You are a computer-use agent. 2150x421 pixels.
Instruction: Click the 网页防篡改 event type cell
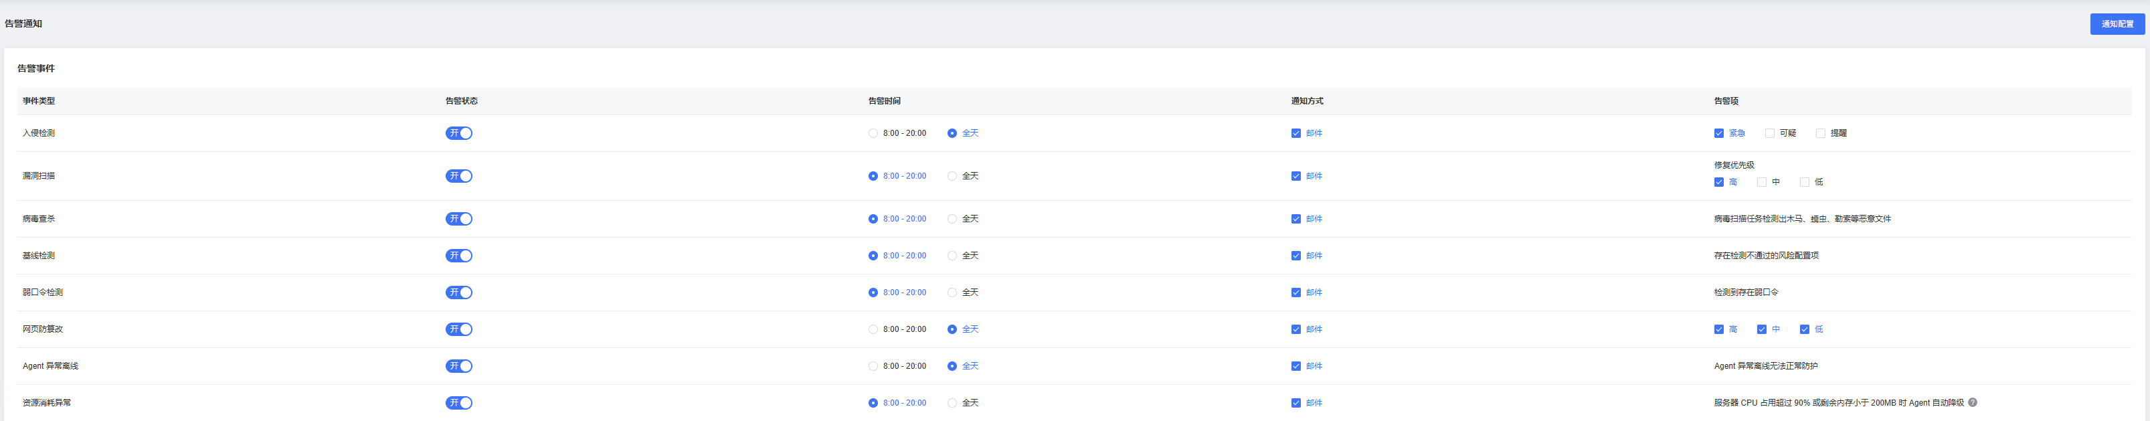[x=43, y=329]
